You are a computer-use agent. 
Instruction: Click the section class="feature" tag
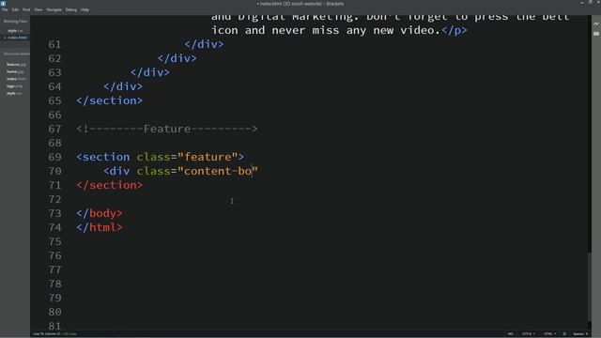click(161, 157)
